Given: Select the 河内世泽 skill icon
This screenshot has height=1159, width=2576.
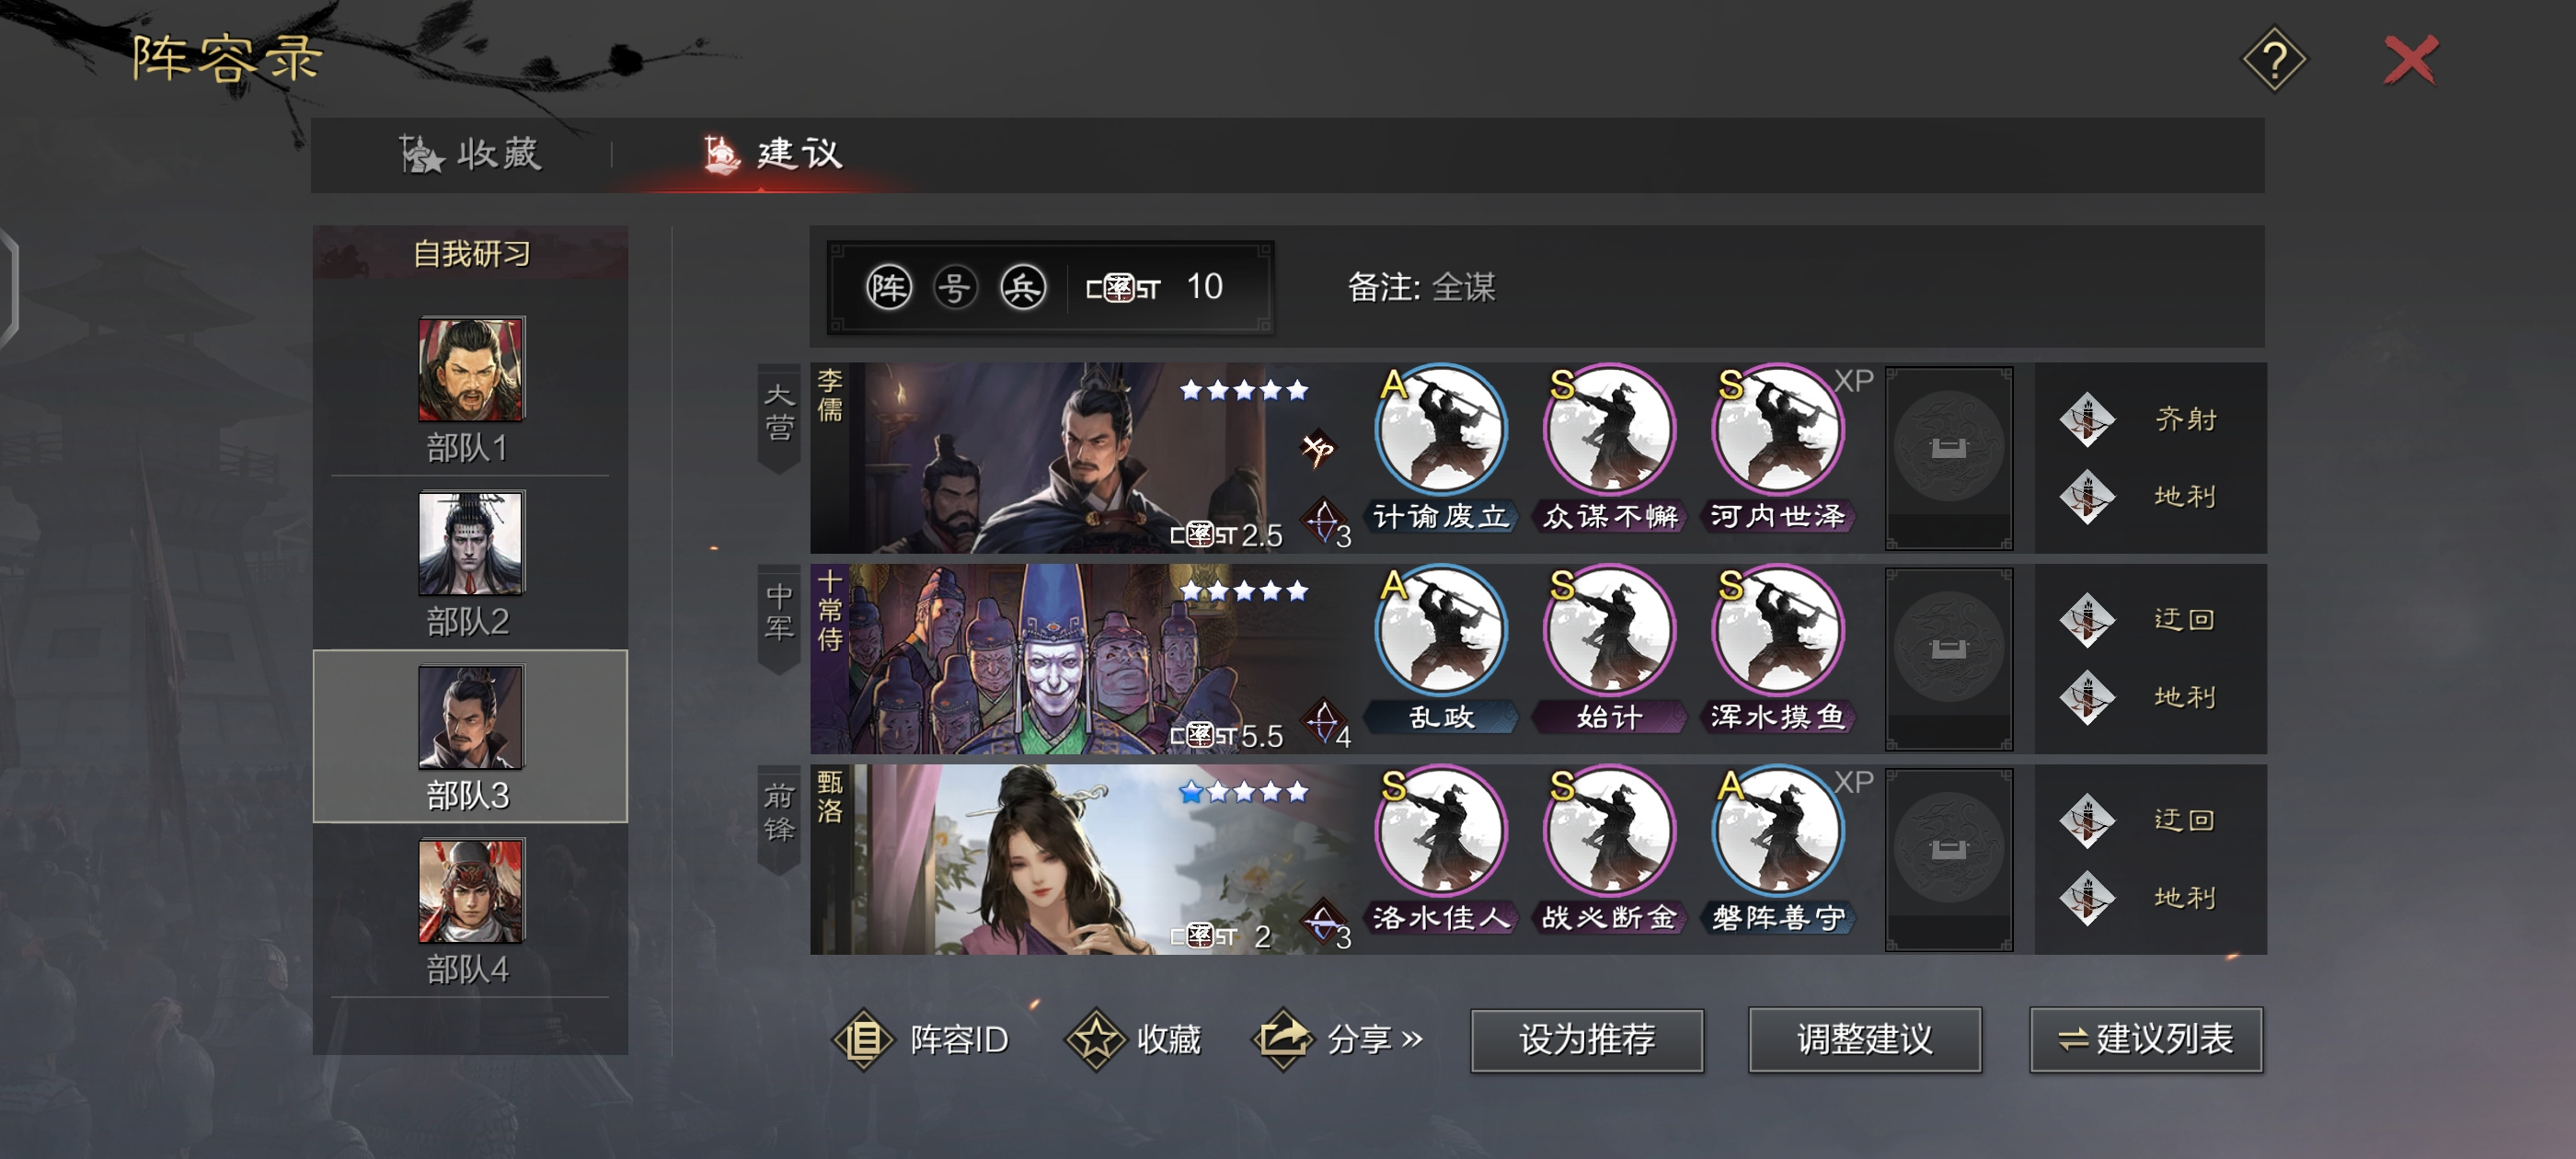Looking at the screenshot, I should click(1777, 430).
